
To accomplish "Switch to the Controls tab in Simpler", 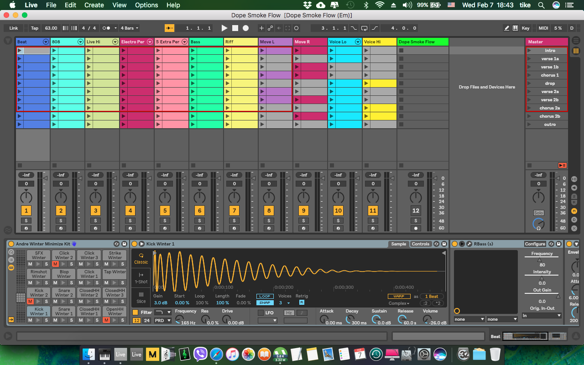I will pos(420,244).
